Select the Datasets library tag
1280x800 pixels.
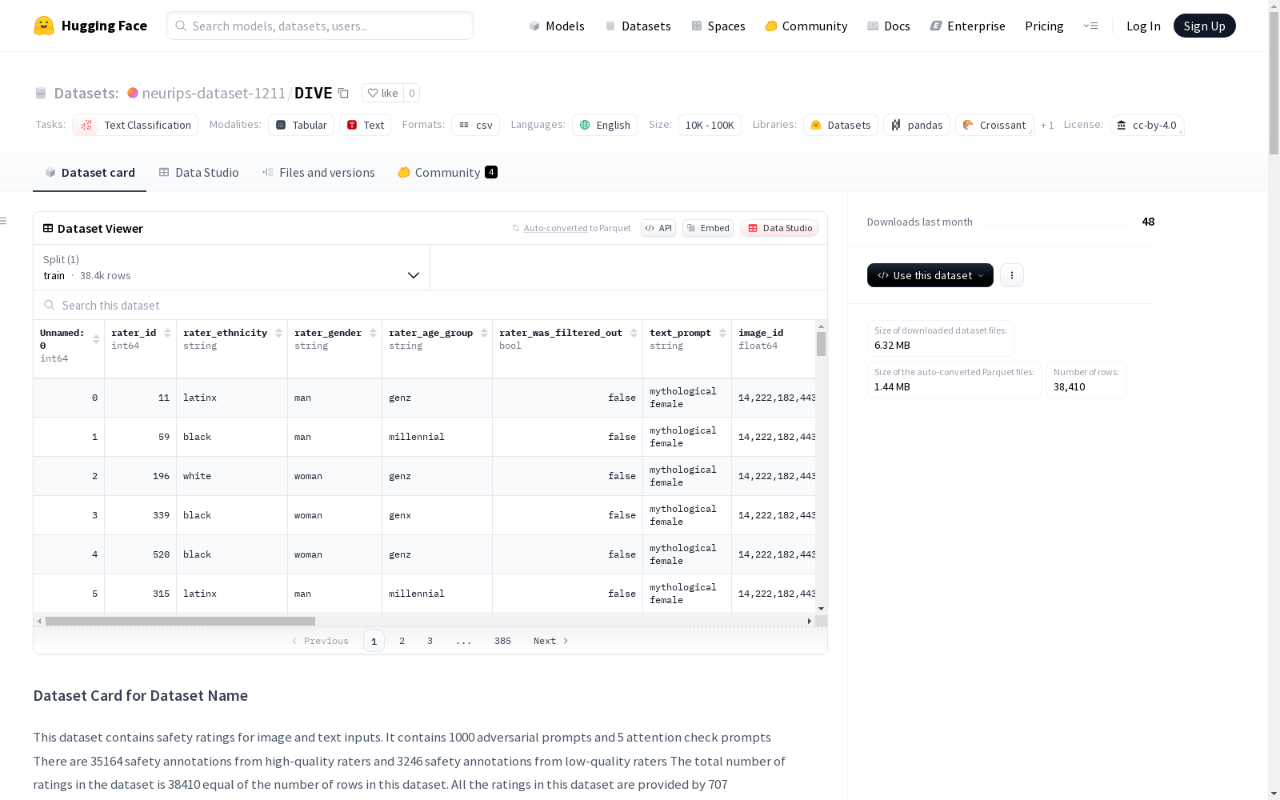[x=841, y=125]
